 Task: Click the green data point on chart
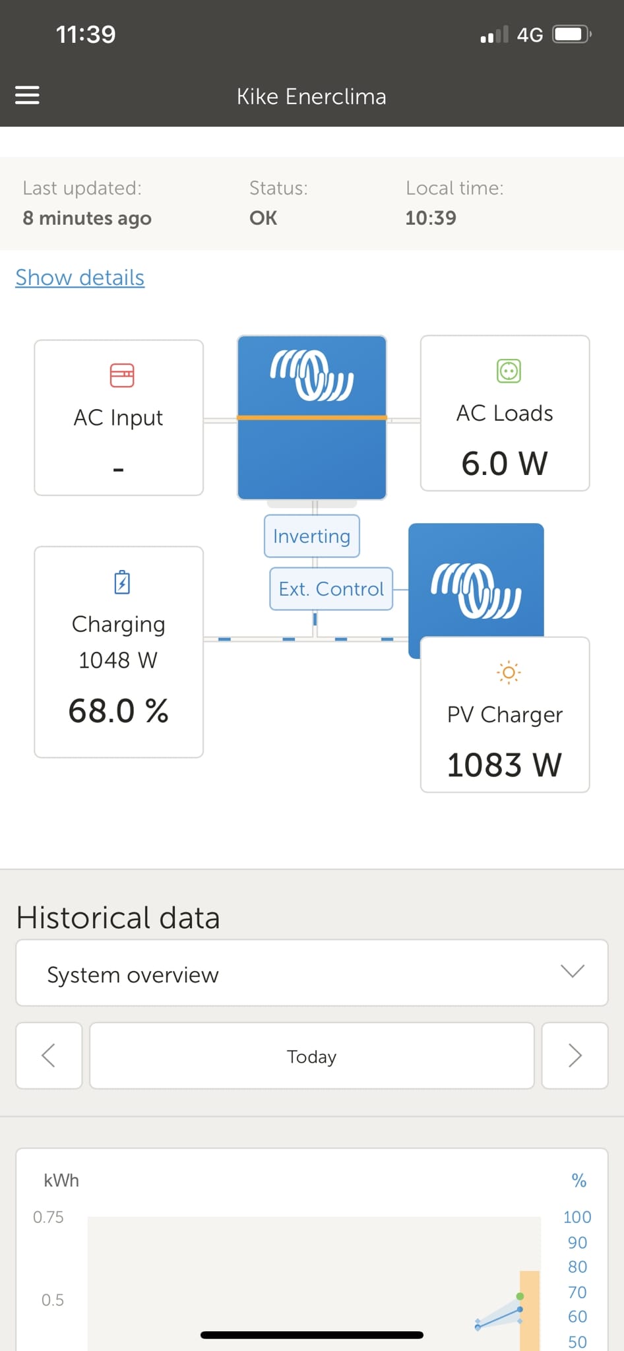coord(520,1296)
